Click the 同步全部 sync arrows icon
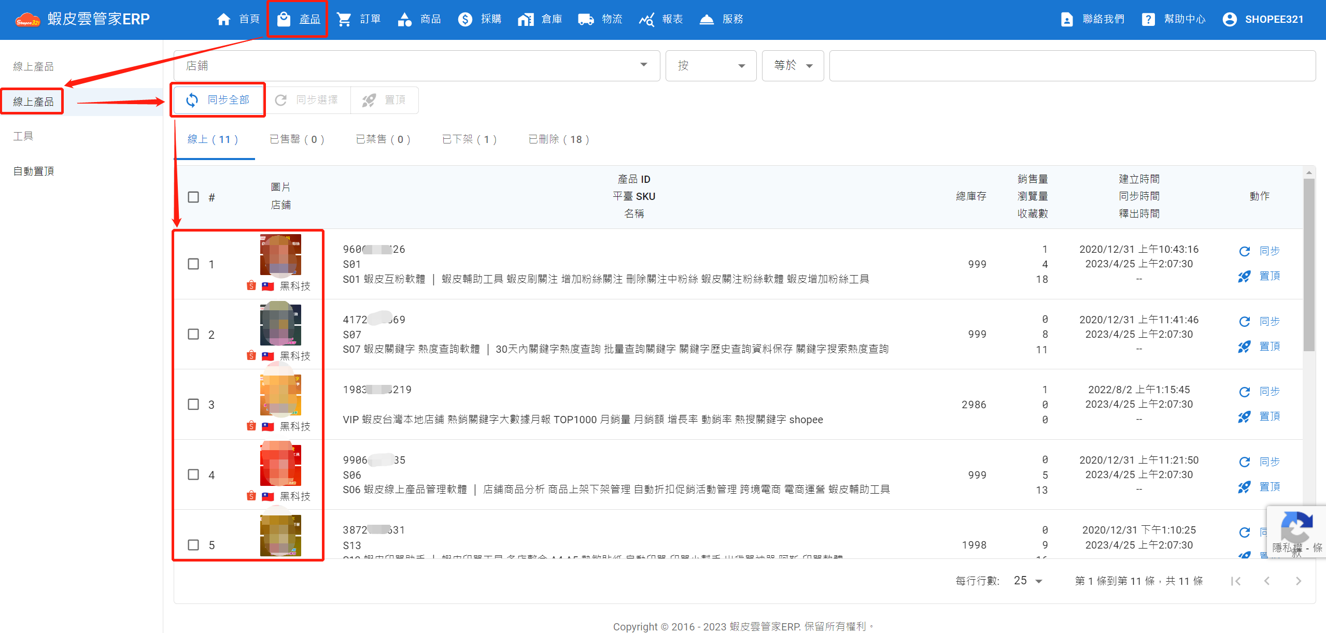This screenshot has height=633, width=1326. click(x=192, y=100)
